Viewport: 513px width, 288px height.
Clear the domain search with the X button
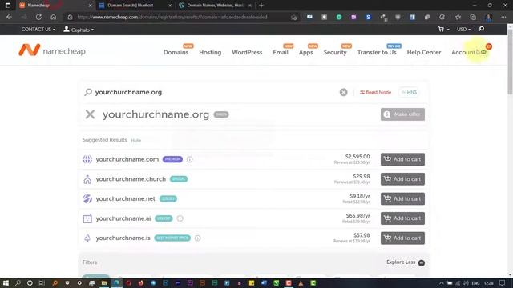click(343, 93)
